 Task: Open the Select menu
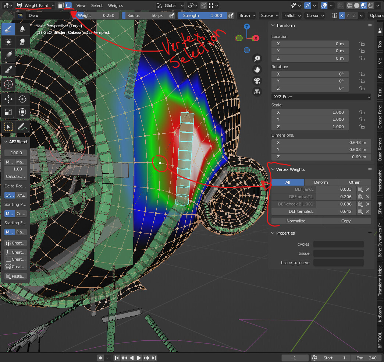point(97,6)
